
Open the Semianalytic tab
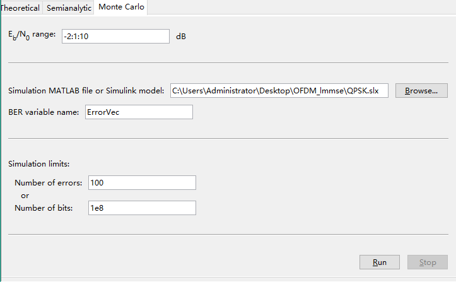(x=69, y=8)
